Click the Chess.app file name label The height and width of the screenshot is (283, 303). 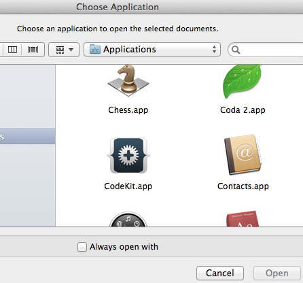128,110
